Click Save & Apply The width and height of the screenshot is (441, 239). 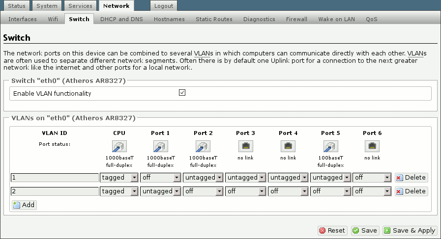click(410, 231)
